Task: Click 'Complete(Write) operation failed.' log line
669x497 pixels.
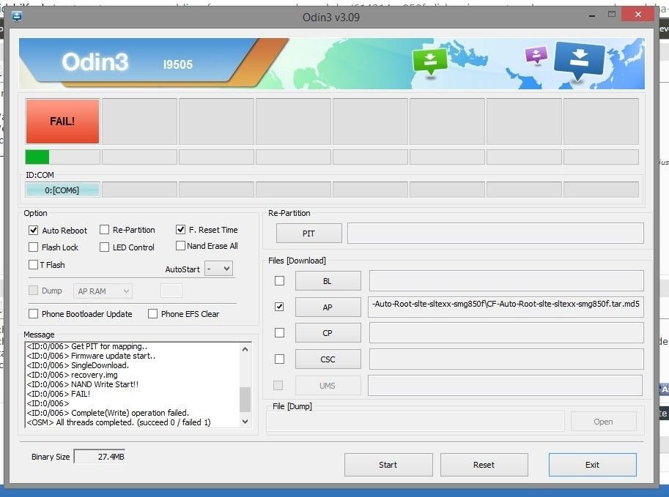Action: coord(108,413)
